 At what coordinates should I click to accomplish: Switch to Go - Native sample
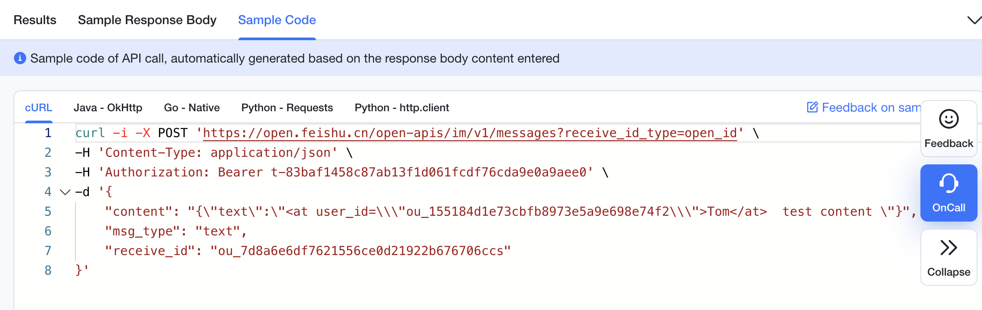pos(192,108)
